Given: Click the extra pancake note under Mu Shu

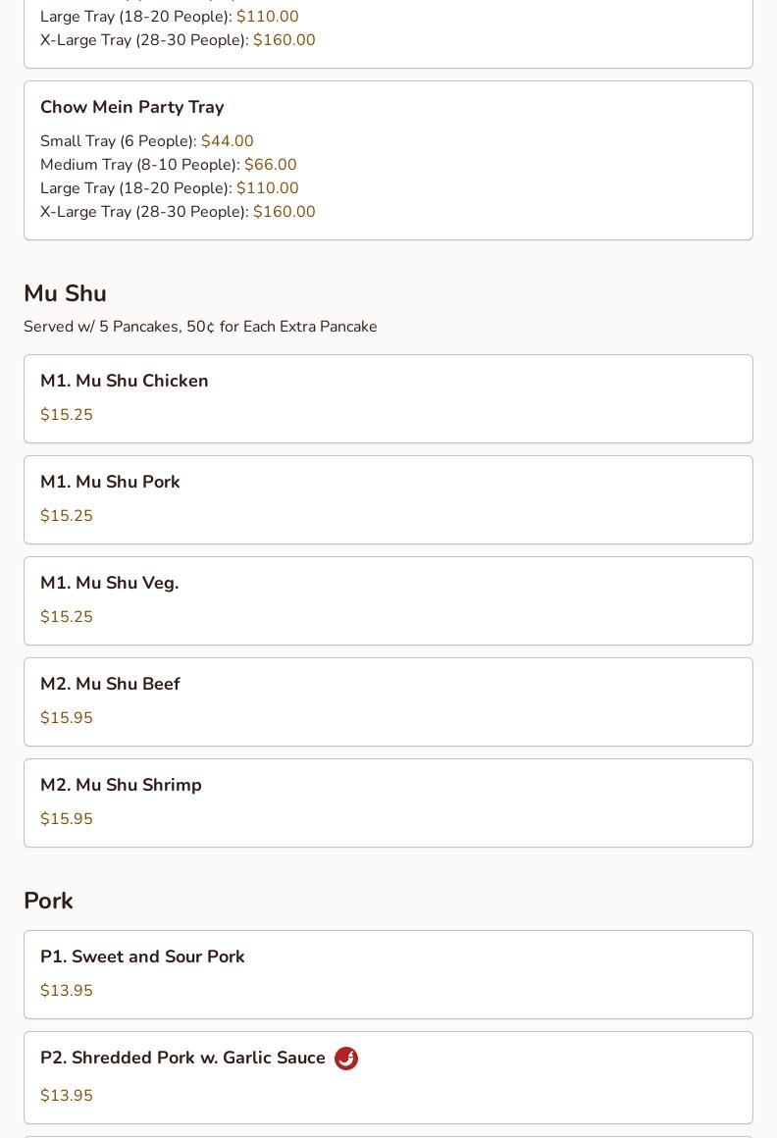Looking at the screenshot, I should tap(200, 327).
